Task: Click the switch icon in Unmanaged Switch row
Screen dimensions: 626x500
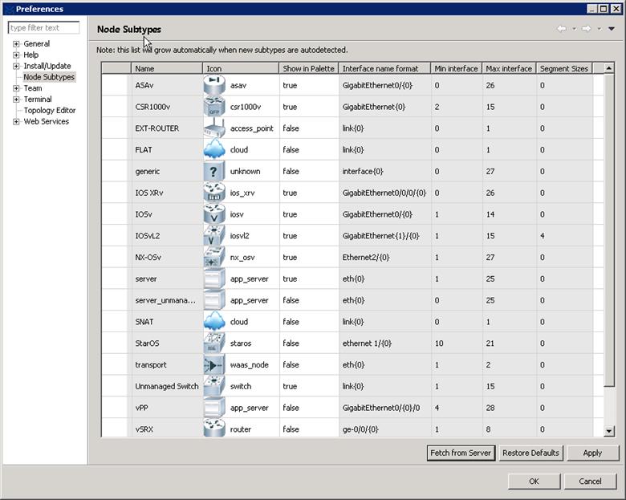Action: click(x=214, y=386)
